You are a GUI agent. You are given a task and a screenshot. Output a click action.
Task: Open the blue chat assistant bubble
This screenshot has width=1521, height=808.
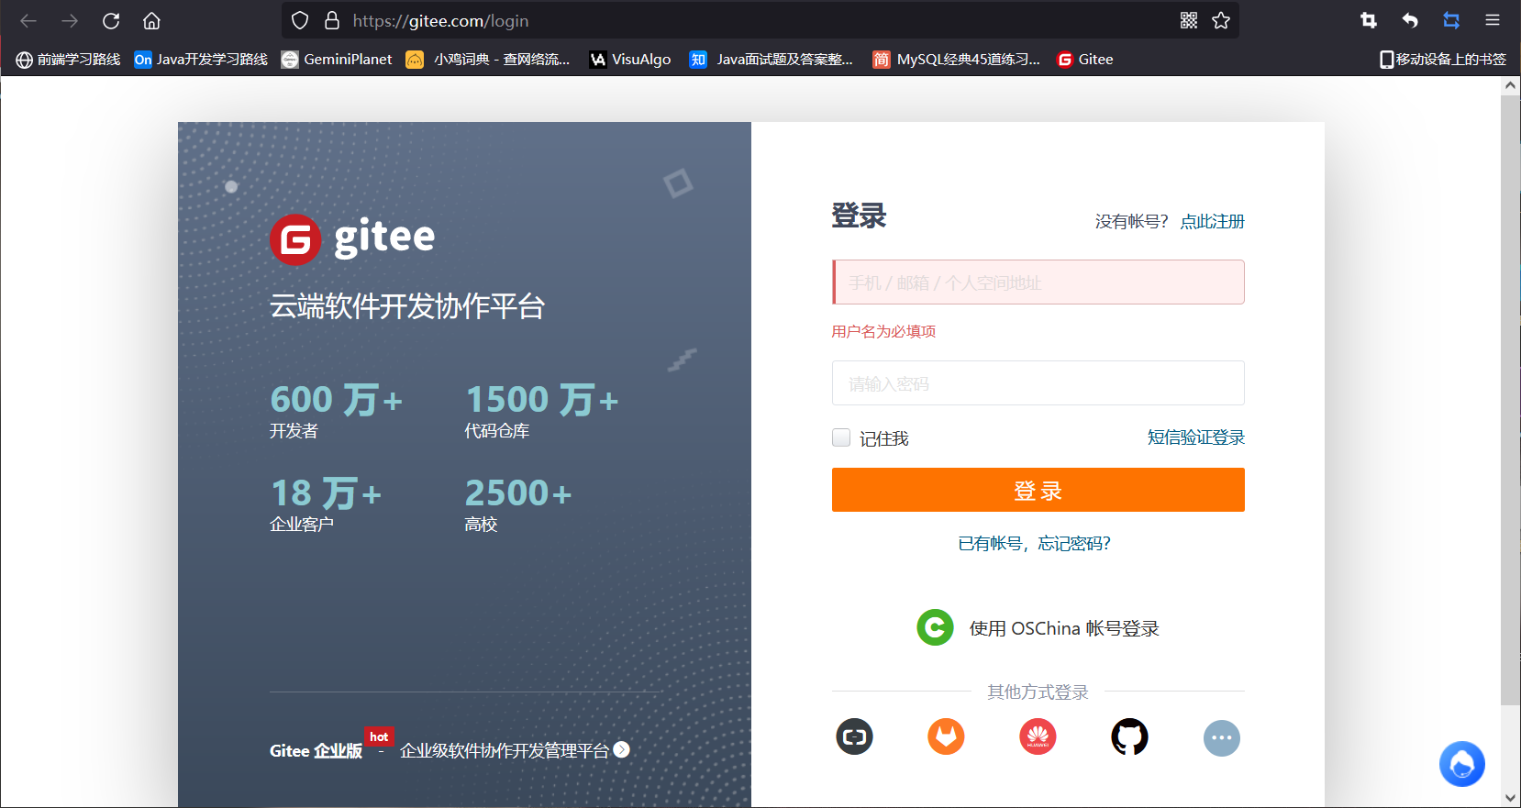tap(1462, 764)
